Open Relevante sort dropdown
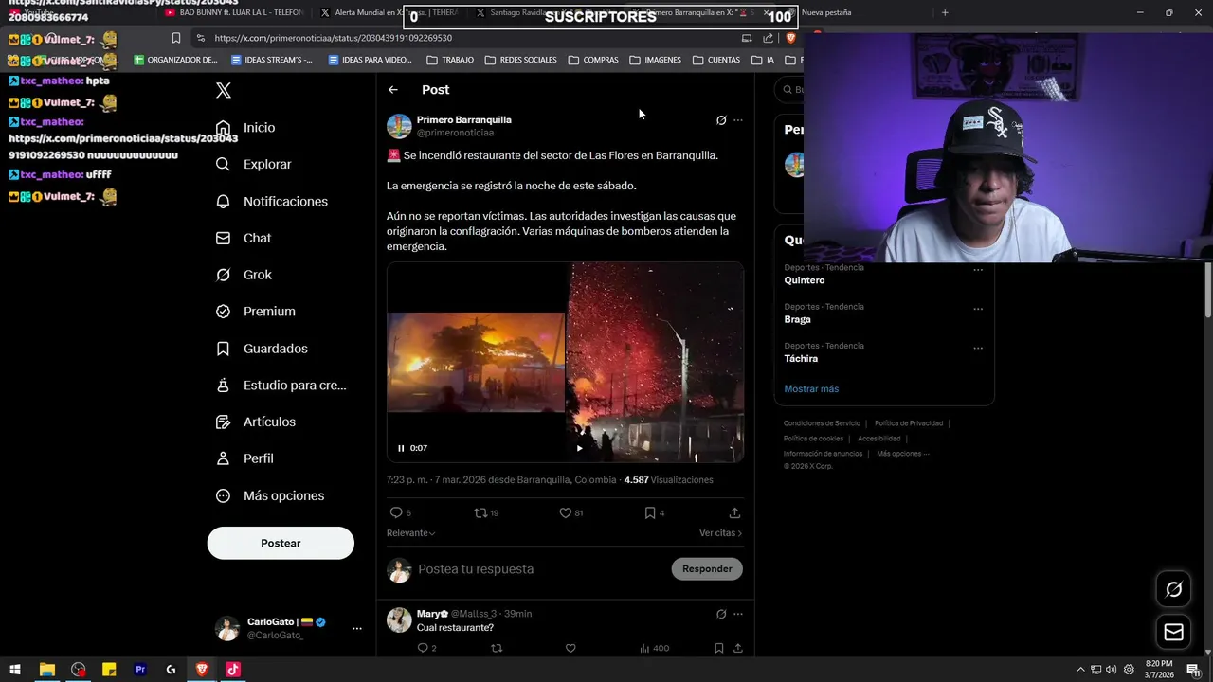The width and height of the screenshot is (1213, 682). click(410, 533)
